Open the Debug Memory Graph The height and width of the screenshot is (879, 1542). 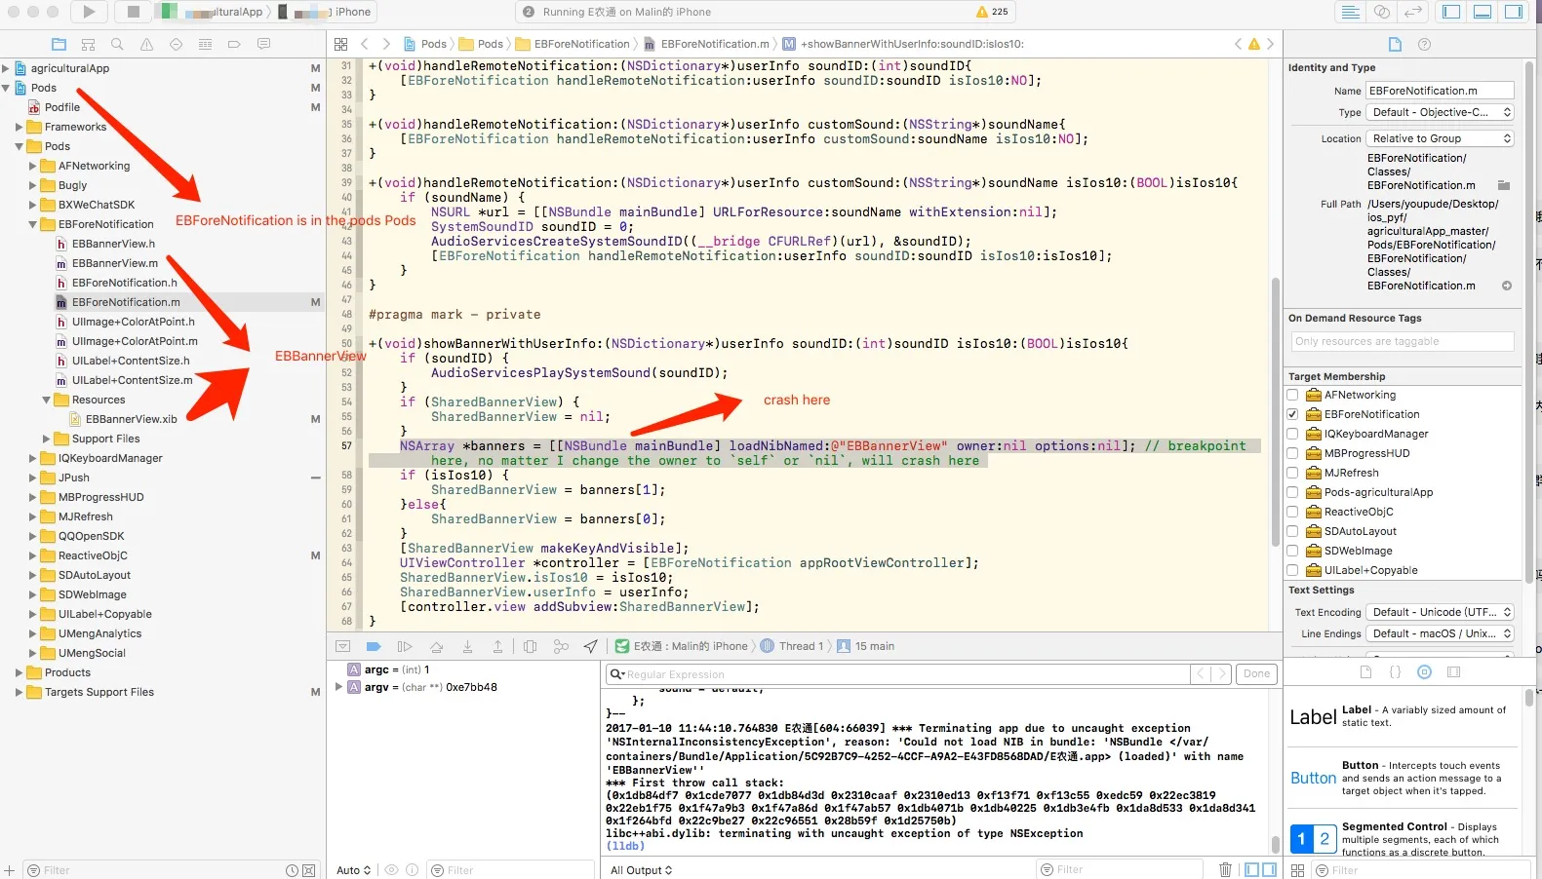[561, 646]
